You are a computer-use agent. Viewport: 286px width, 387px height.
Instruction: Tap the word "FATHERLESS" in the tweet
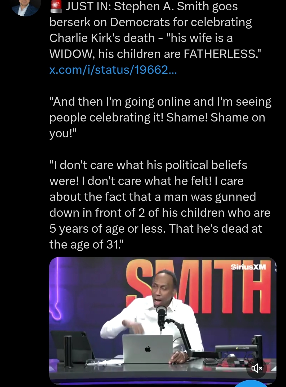(x=219, y=54)
